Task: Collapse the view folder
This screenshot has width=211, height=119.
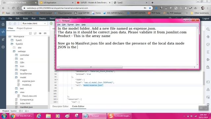Action: point(16,92)
